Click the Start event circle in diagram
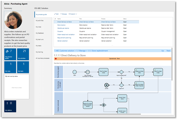The width and height of the screenshot is (178, 120). click(x=75, y=72)
